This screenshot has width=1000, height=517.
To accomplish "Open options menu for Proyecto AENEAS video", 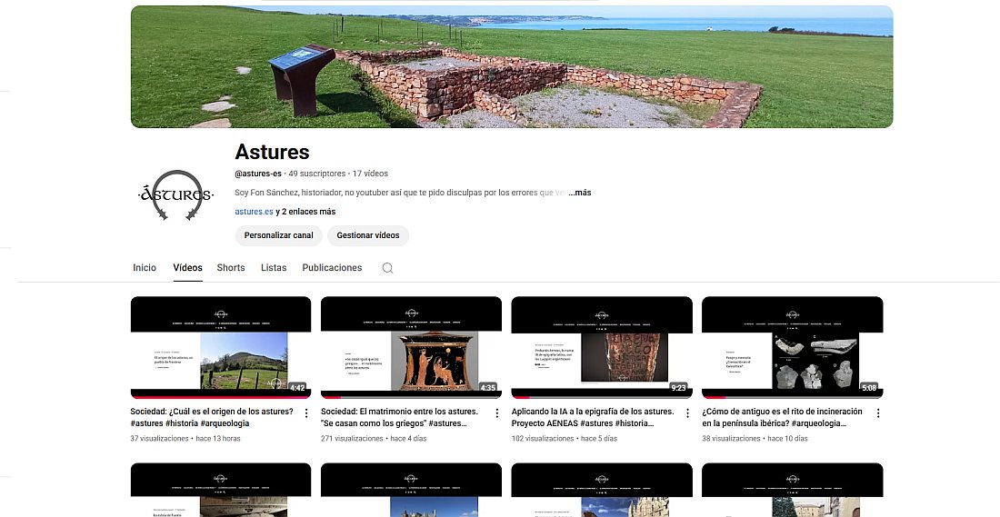I will 687,413.
